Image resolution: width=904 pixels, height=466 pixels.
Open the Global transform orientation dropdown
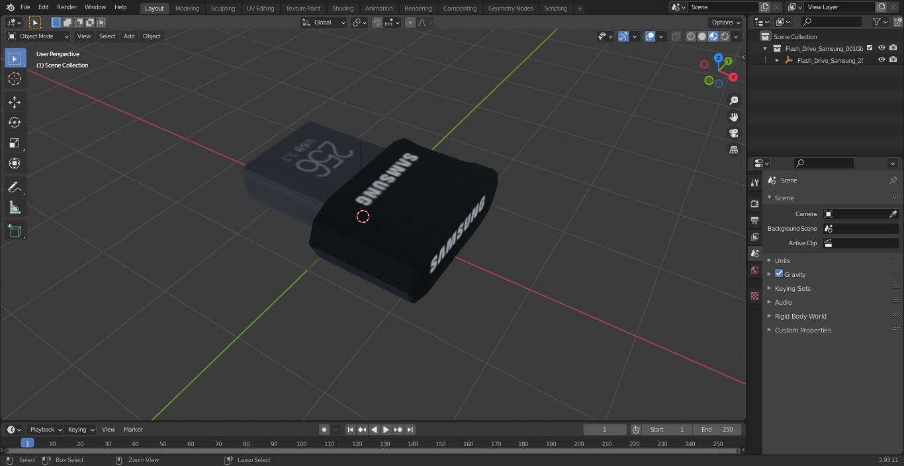point(324,22)
